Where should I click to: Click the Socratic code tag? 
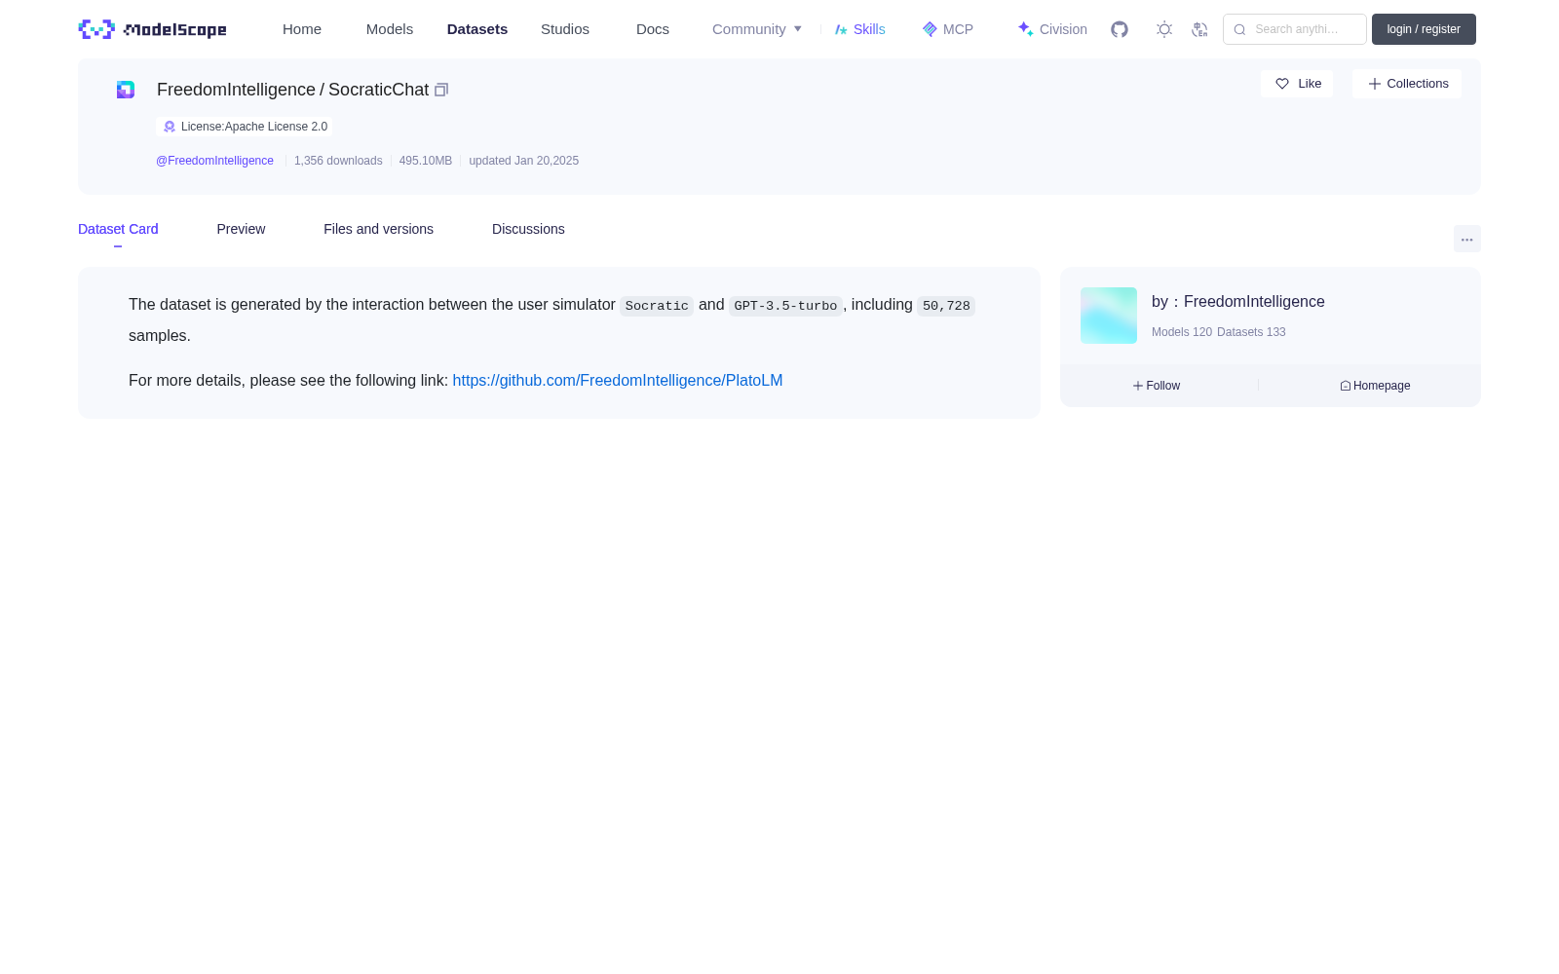[657, 306]
